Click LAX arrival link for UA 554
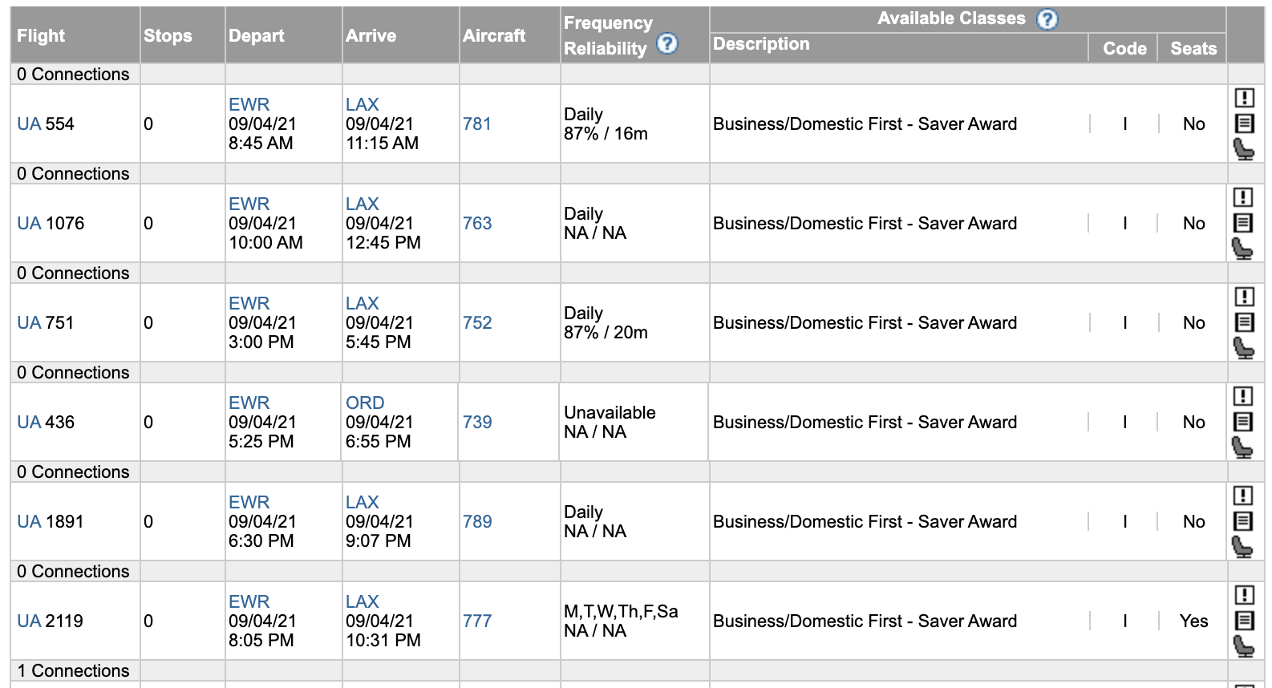 point(363,104)
